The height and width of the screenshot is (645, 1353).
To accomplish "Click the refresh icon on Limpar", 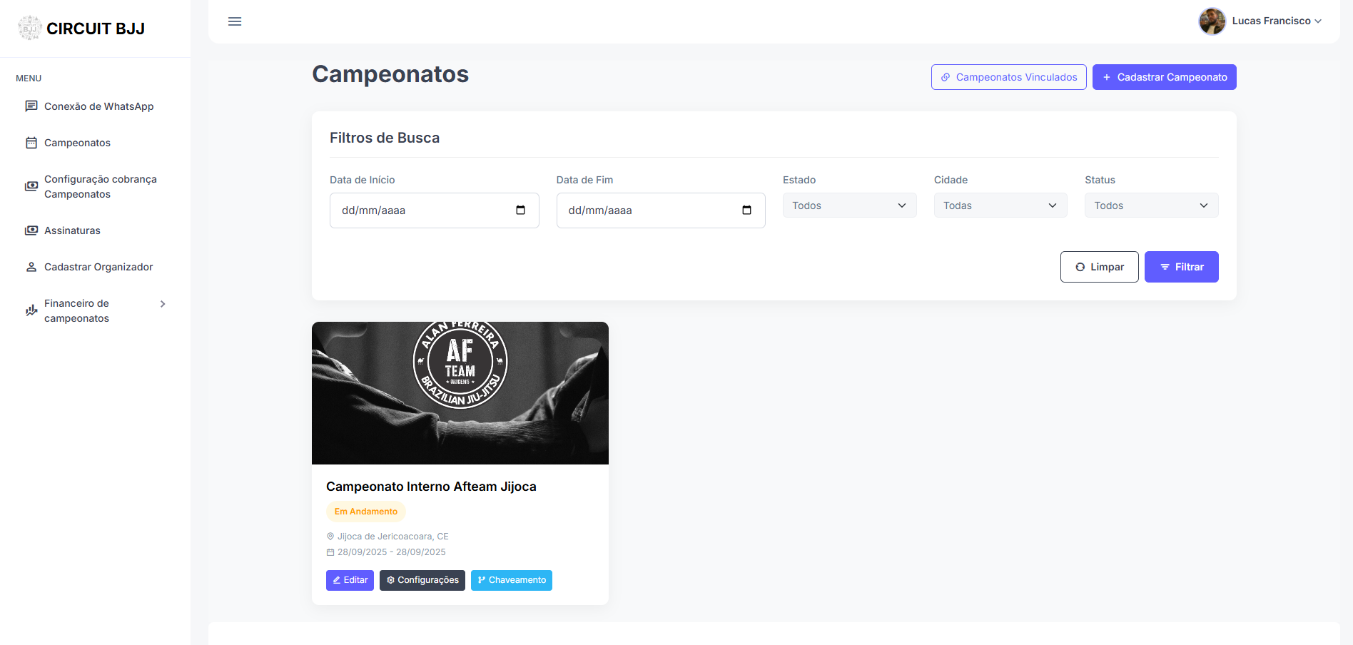I will tap(1080, 267).
